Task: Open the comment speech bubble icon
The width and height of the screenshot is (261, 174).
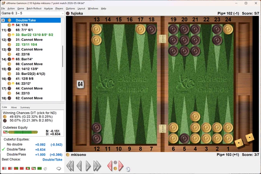Action: coord(59,169)
